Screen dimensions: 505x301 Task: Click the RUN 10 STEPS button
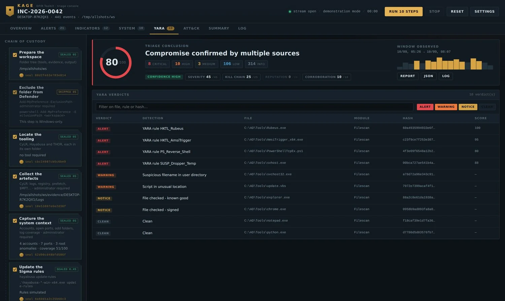pos(403,11)
